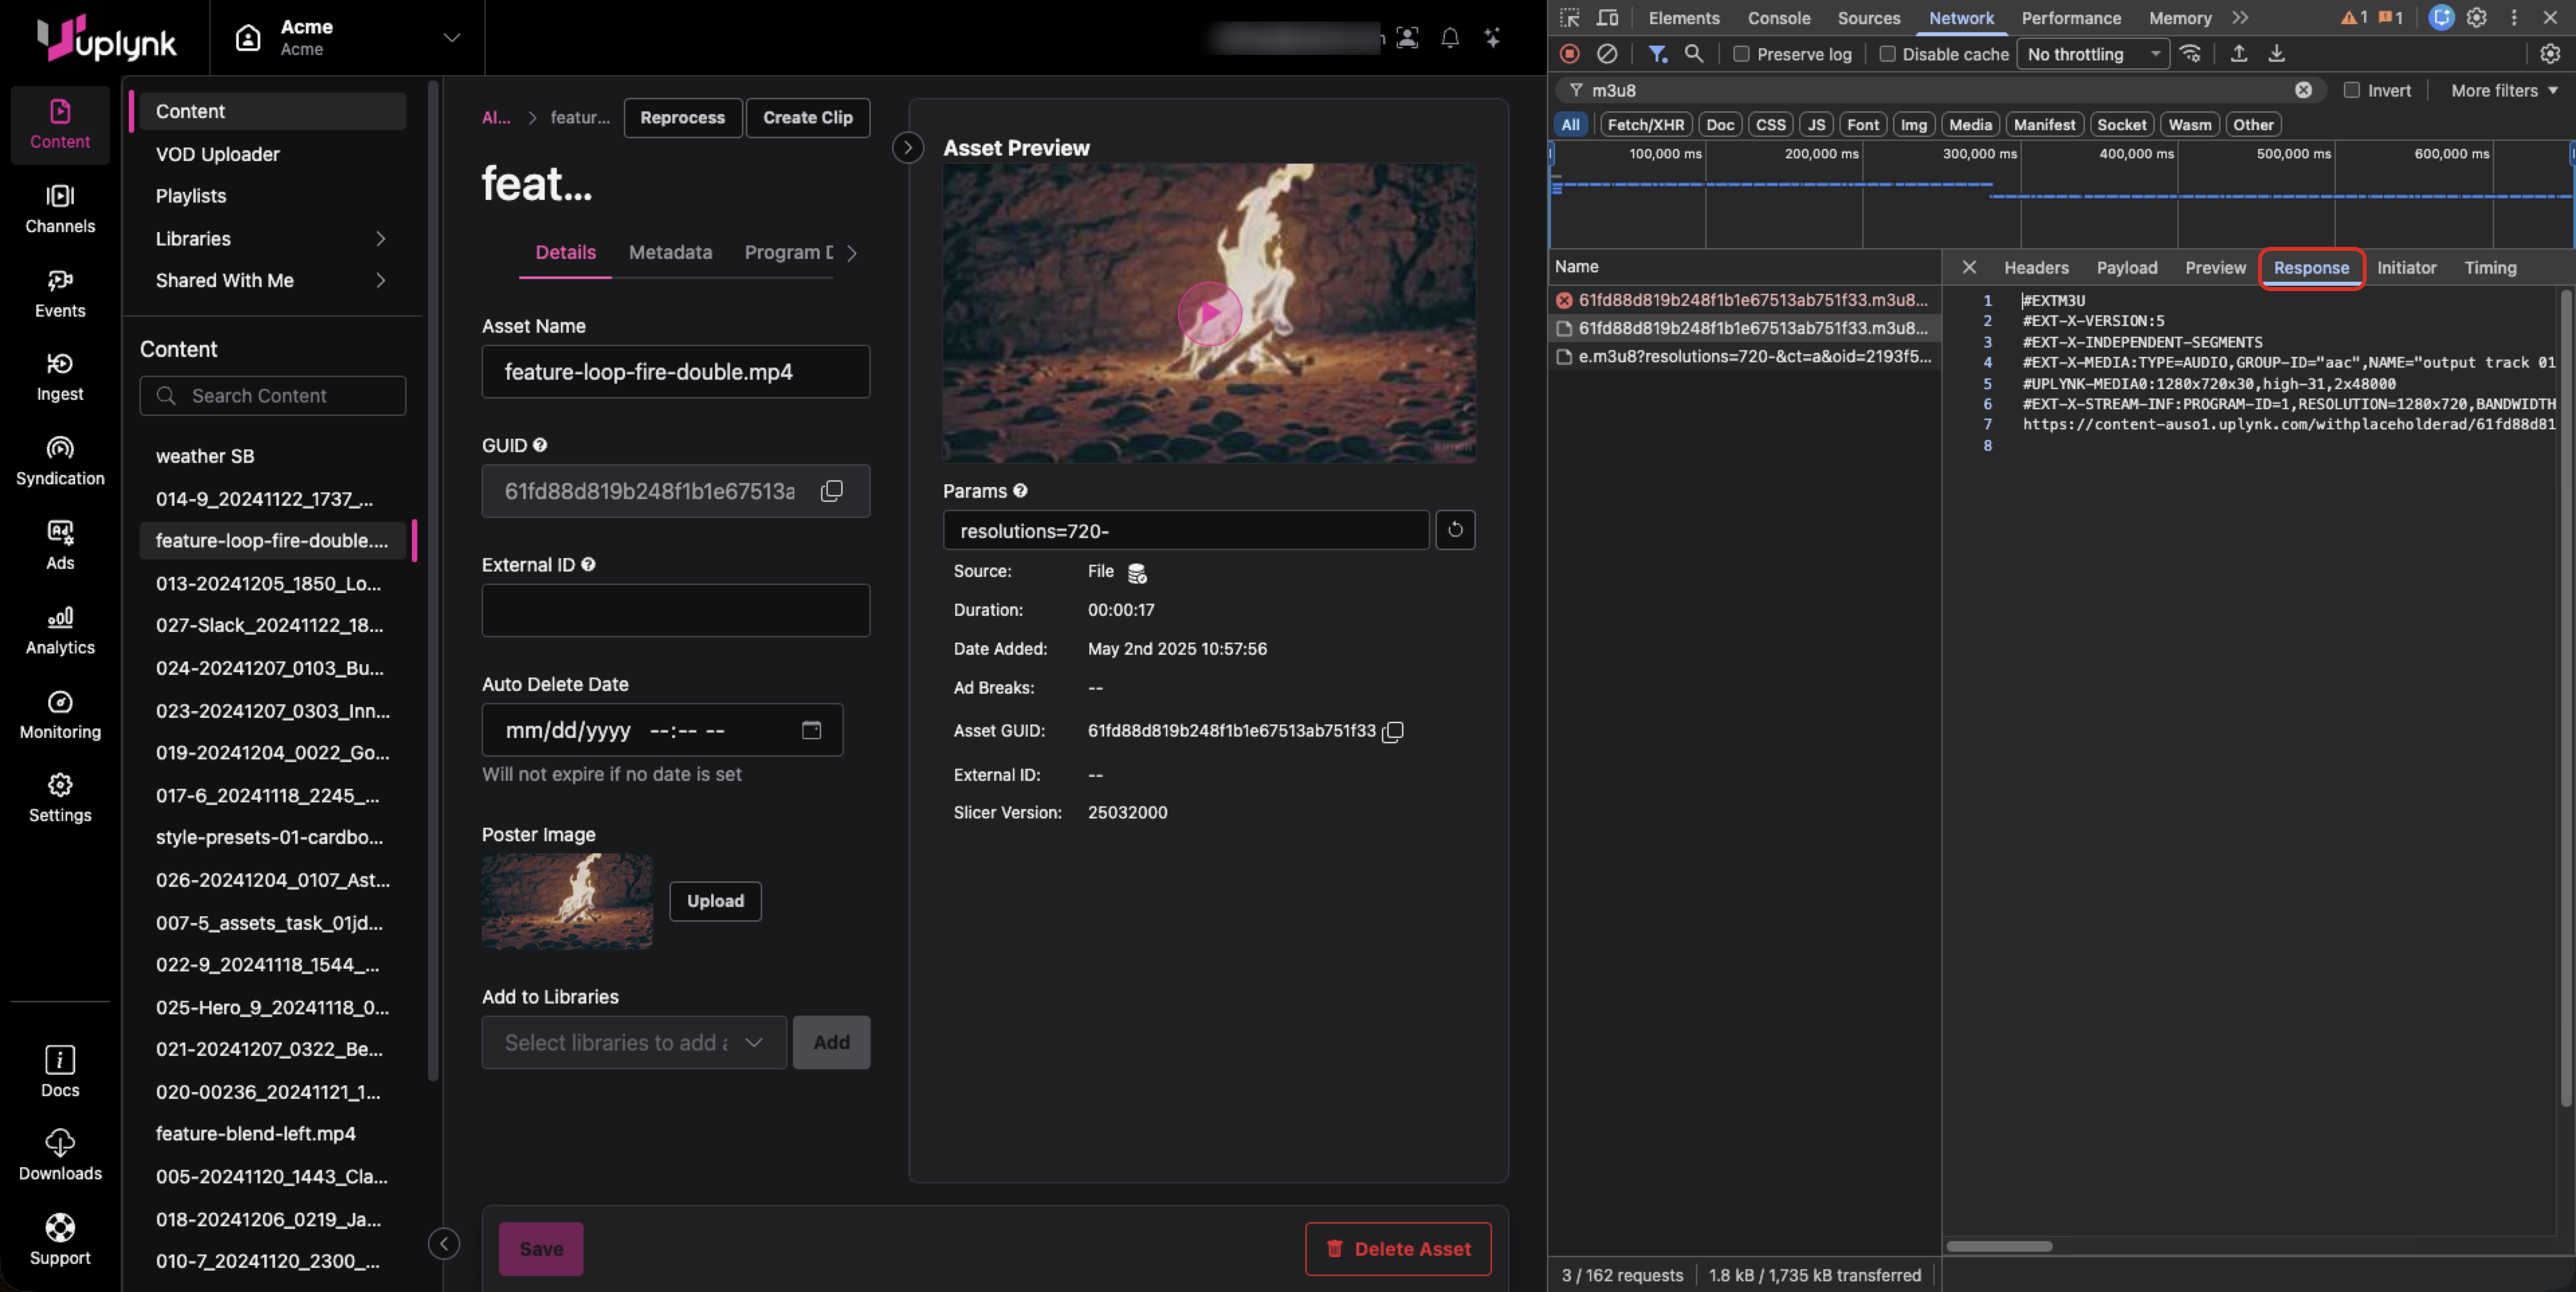Enable the Preserve log checkbox

pyautogui.click(x=1741, y=54)
